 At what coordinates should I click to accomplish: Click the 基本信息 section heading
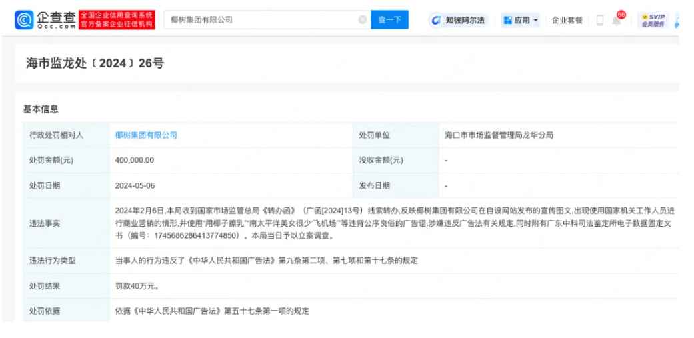(41, 109)
